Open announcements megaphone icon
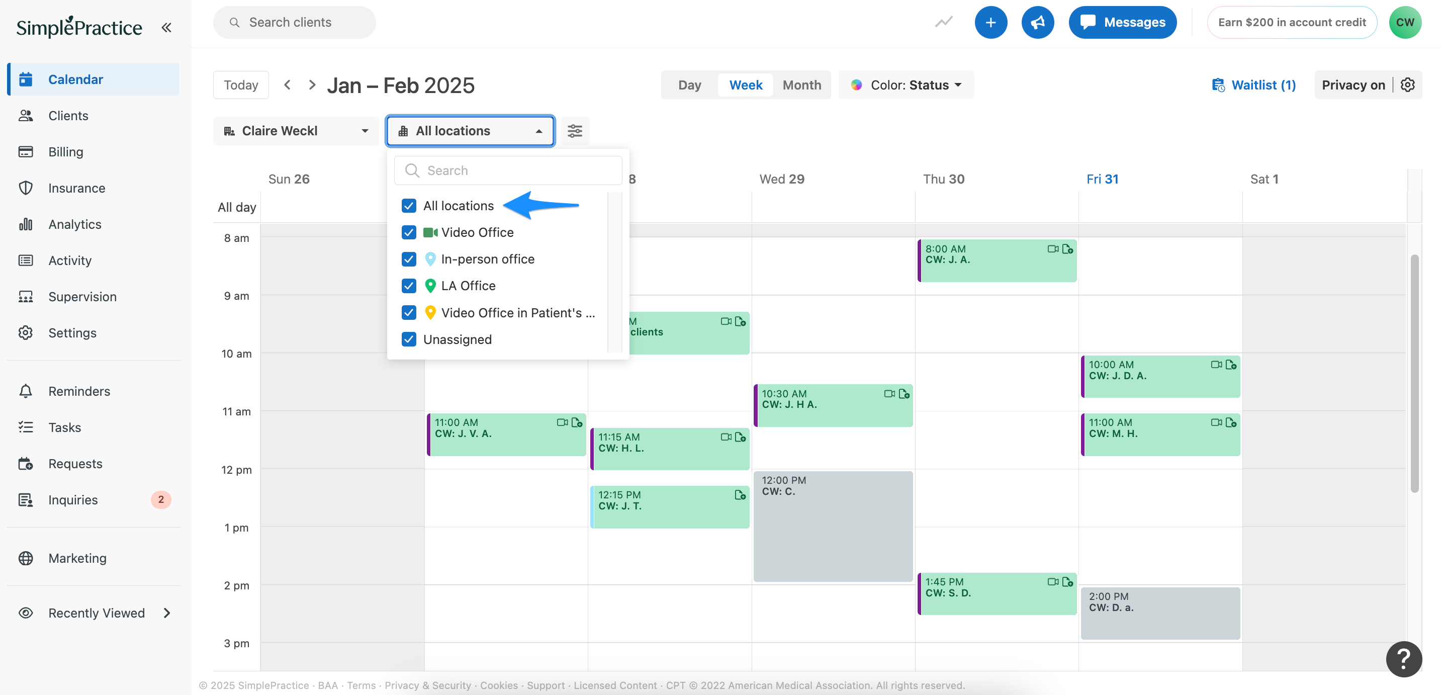This screenshot has width=1441, height=695. pyautogui.click(x=1038, y=23)
